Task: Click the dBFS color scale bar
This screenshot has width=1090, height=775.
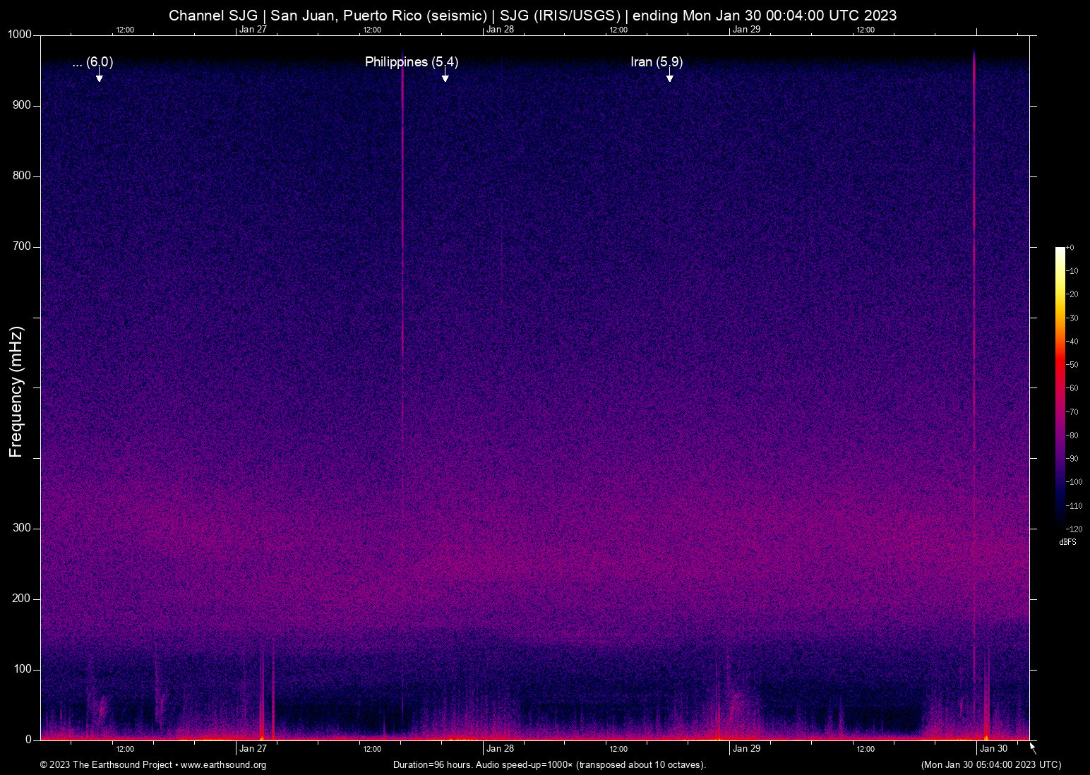Action: (x=1060, y=387)
